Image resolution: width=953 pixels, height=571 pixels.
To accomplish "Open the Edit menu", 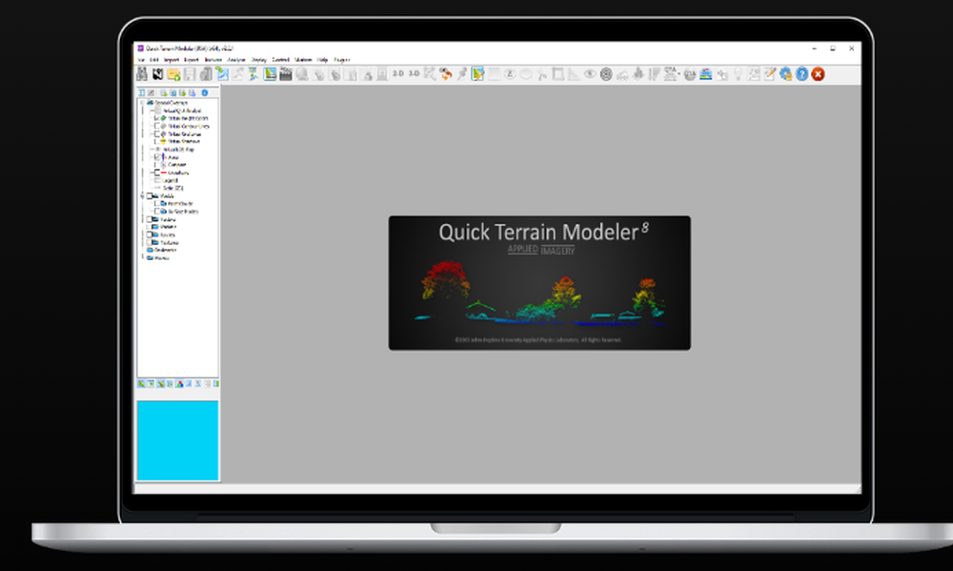I will (x=153, y=60).
